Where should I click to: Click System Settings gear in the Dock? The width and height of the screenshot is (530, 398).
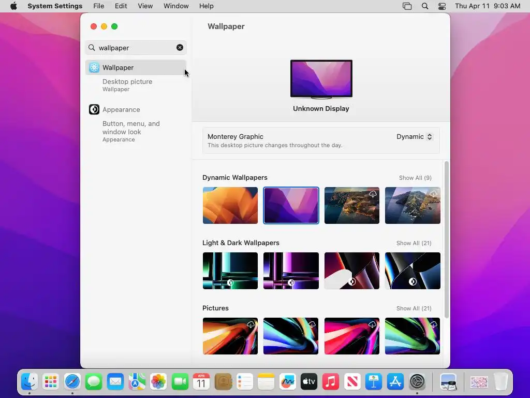point(417,382)
